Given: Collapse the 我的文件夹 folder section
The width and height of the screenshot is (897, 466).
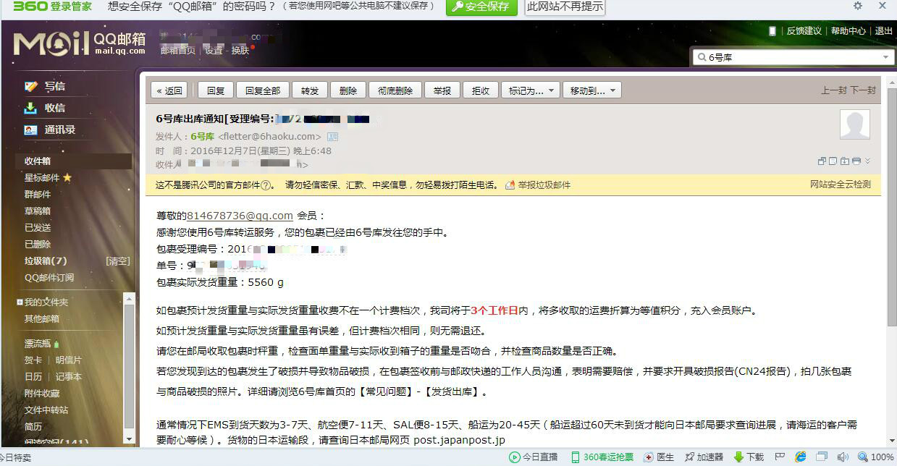Looking at the screenshot, I should pyautogui.click(x=20, y=302).
